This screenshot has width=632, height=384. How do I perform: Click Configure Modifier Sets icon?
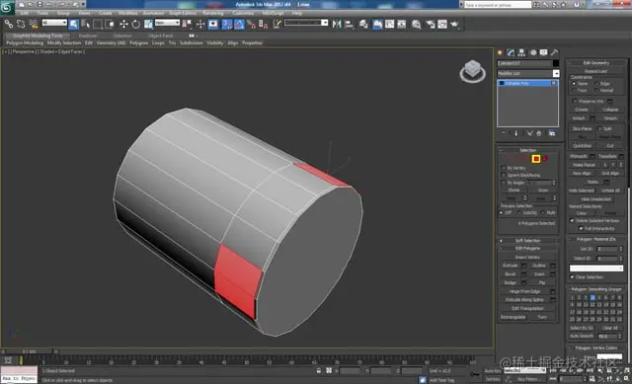(x=552, y=133)
